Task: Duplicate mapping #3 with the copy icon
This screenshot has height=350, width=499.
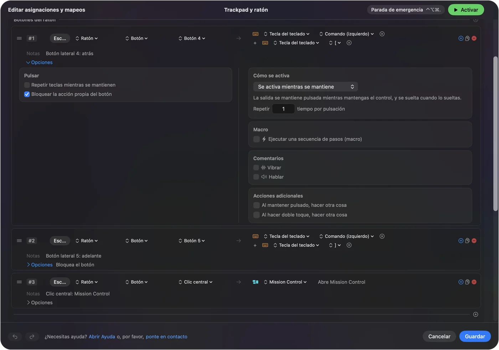Action: point(467,282)
